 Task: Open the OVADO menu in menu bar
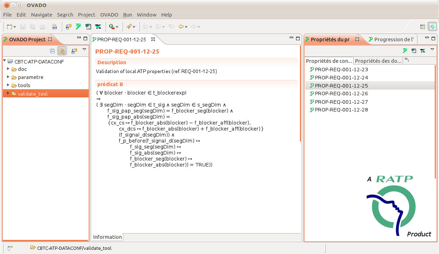click(x=109, y=15)
